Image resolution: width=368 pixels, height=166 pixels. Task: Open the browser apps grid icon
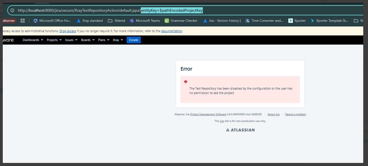23,21
